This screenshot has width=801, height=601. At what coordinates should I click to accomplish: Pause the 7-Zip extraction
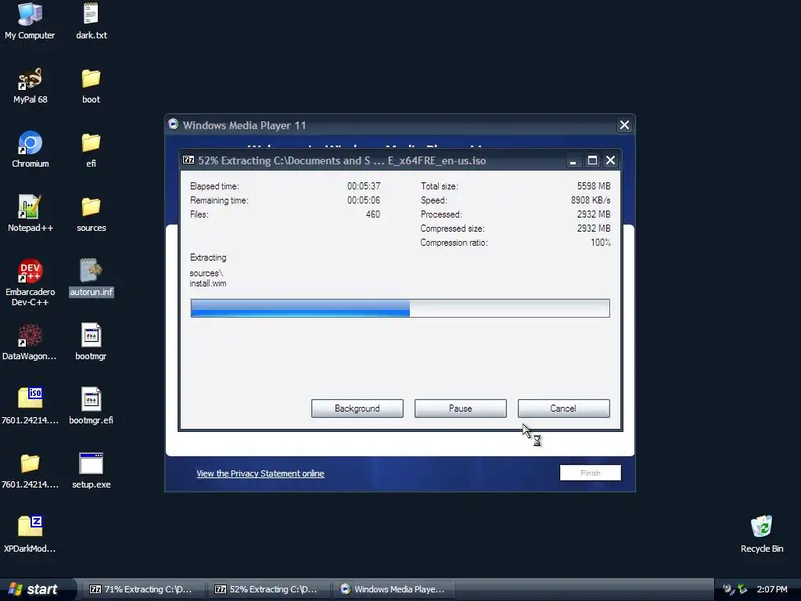(x=460, y=408)
